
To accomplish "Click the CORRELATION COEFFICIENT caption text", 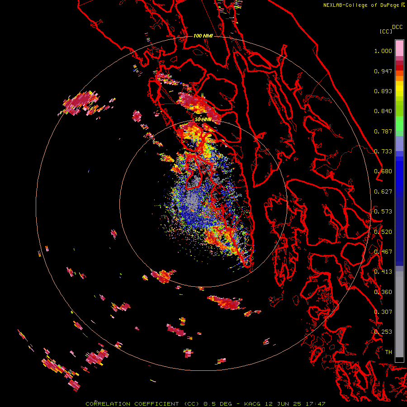I will pyautogui.click(x=132, y=404).
